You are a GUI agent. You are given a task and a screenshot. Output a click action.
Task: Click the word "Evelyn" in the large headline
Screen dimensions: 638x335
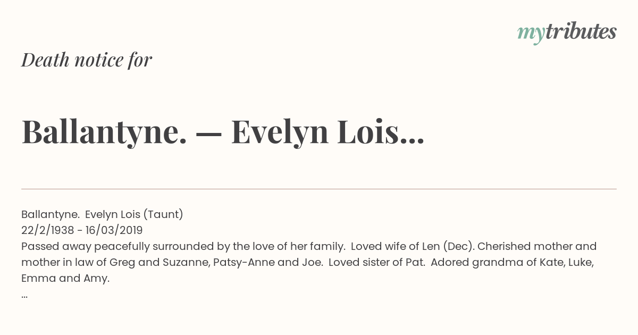[279, 131]
